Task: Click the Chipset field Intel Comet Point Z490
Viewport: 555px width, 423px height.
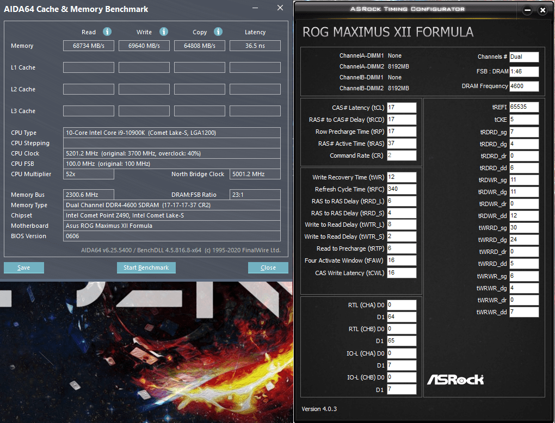Action: coord(171,215)
